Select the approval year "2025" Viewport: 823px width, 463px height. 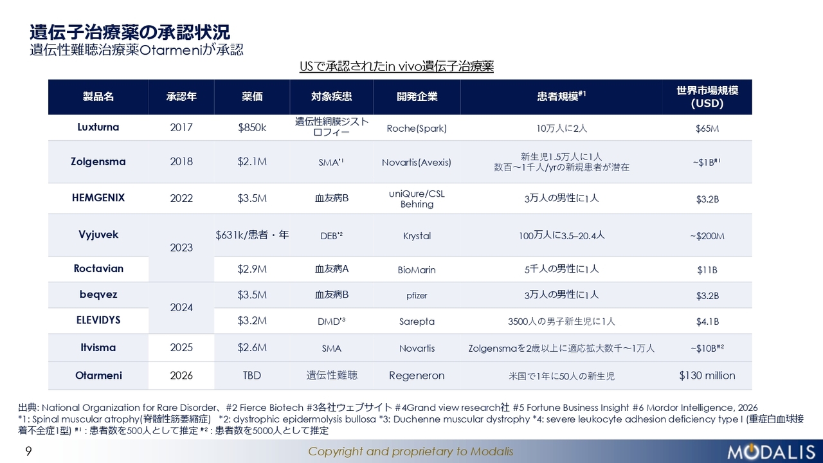[x=181, y=349]
